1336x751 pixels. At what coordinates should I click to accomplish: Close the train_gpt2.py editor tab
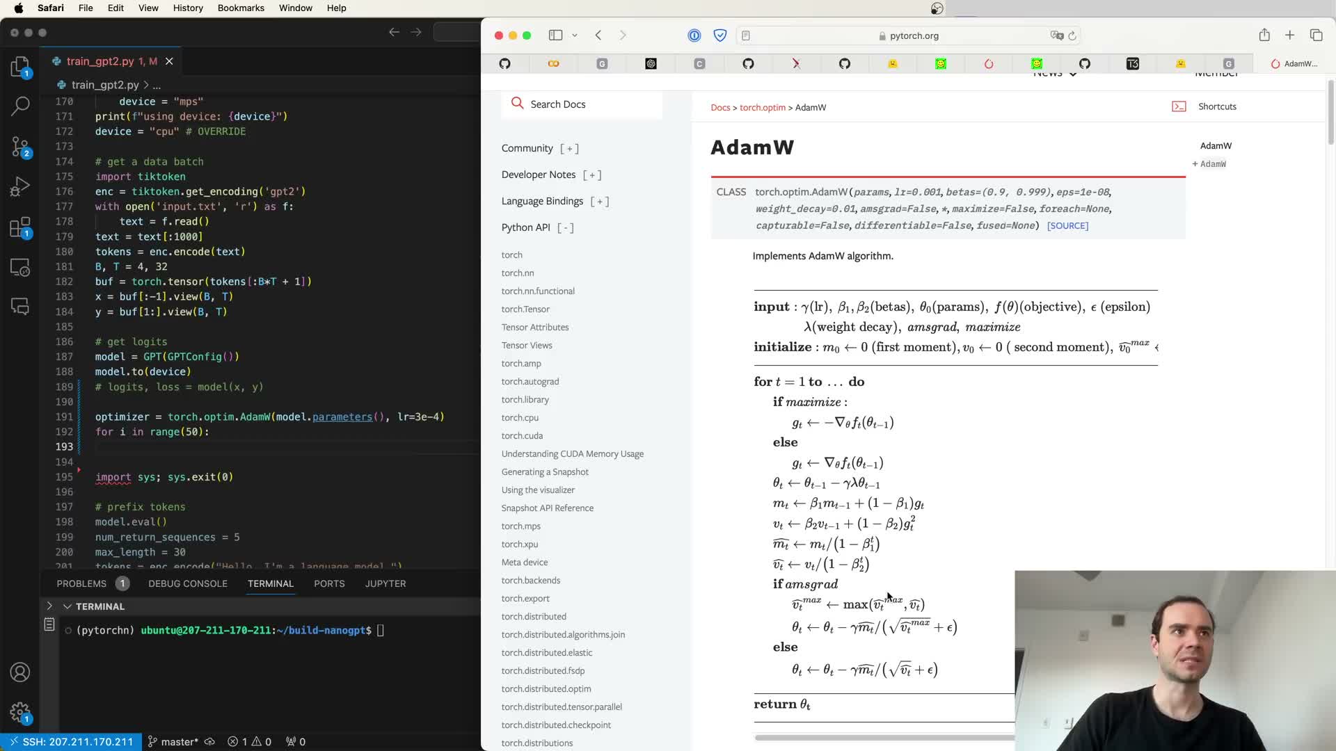pos(169,61)
